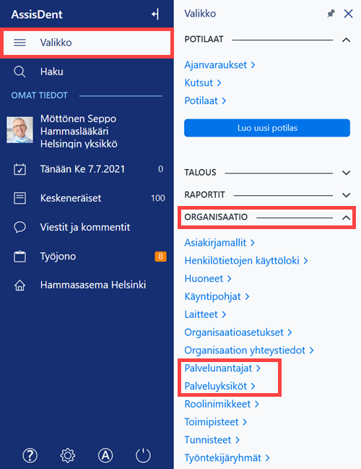Click the circled A icon

(x=105, y=455)
